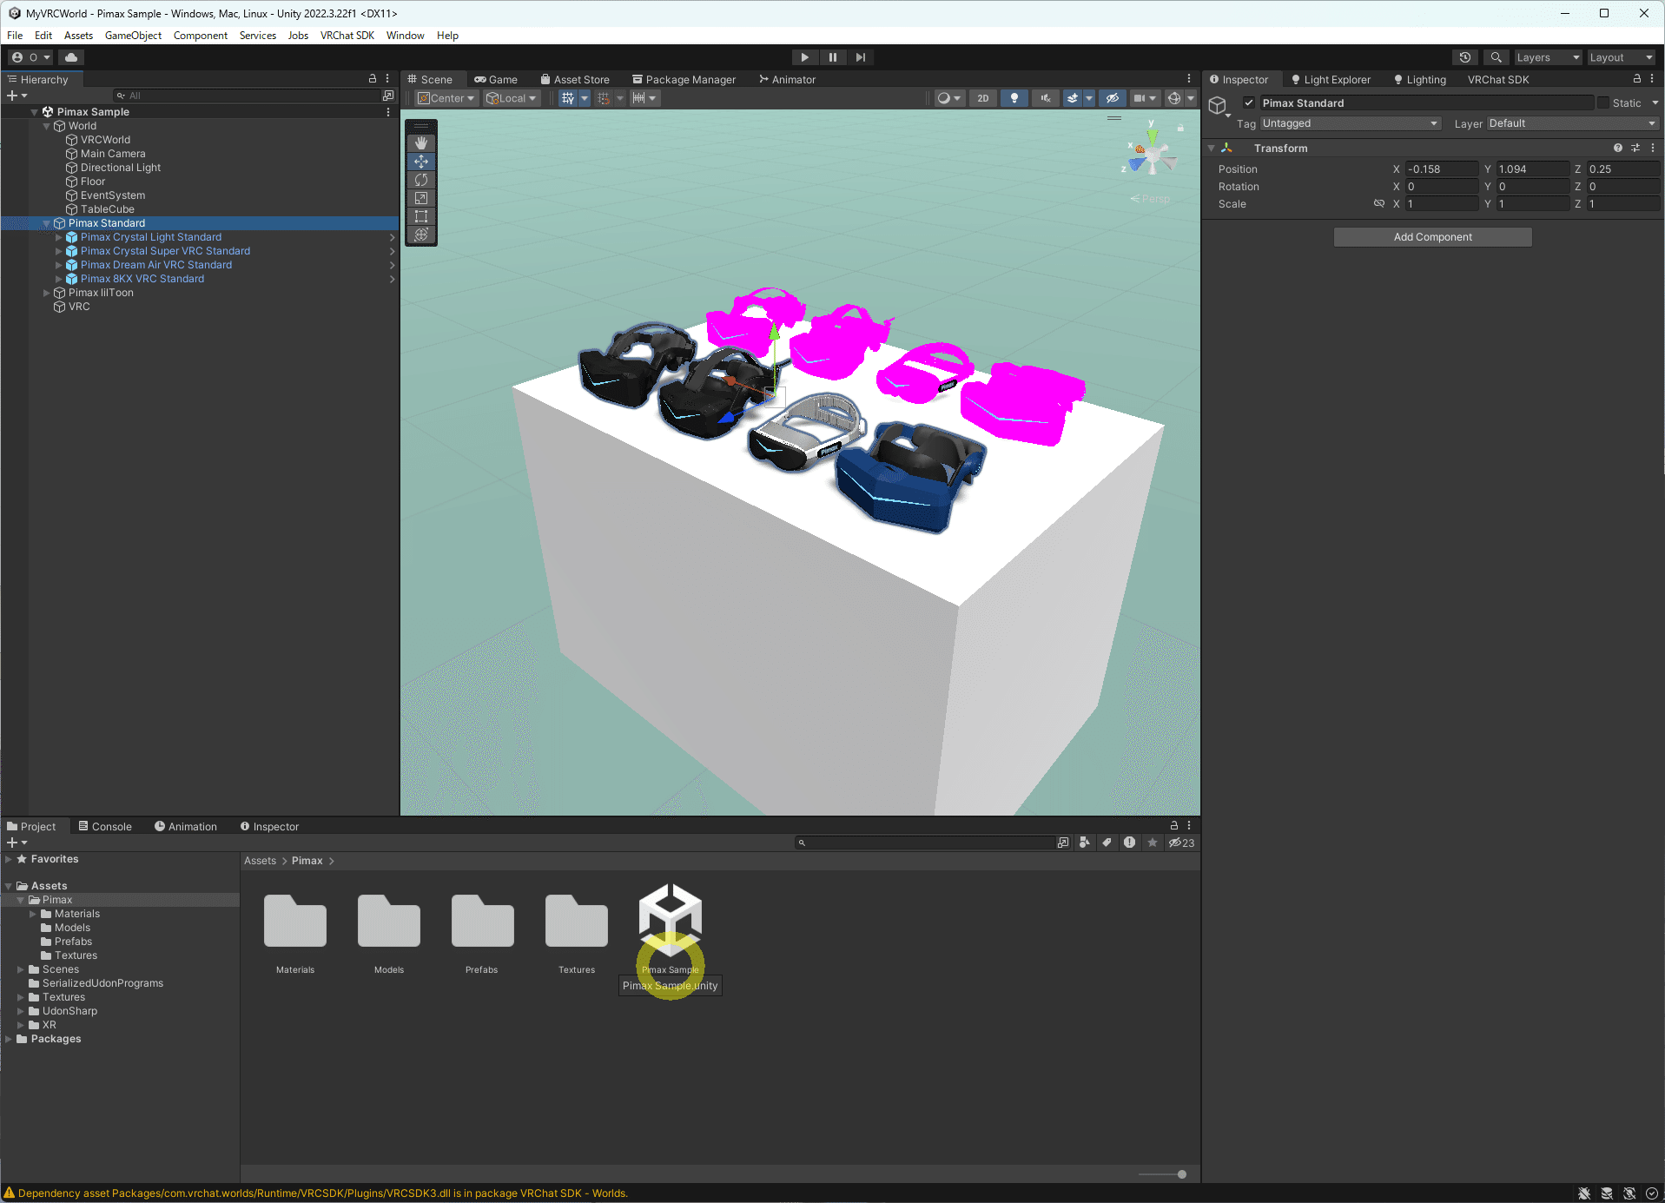Click the game object type icon in Inspector

click(x=1218, y=106)
